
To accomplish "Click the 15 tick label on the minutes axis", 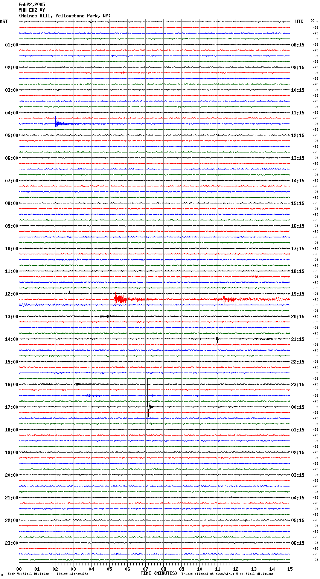I will 290,569.
